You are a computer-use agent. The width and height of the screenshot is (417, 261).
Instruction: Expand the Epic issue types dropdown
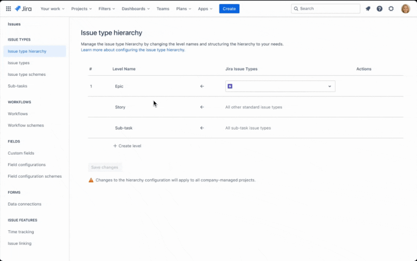point(329,86)
